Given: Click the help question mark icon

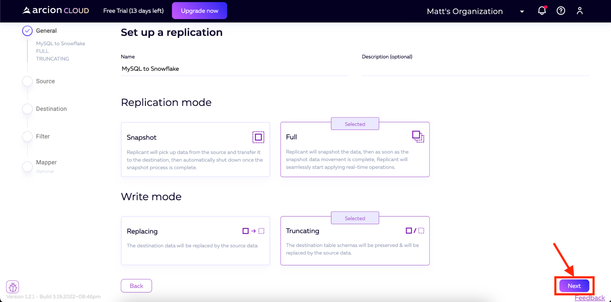Looking at the screenshot, I should [x=561, y=11].
